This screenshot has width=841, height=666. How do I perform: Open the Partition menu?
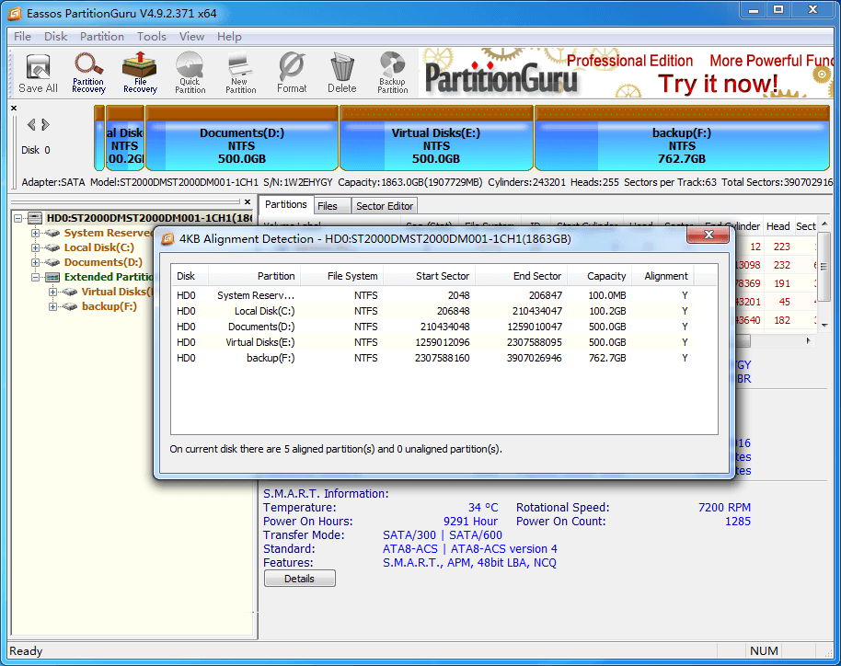[x=102, y=37]
